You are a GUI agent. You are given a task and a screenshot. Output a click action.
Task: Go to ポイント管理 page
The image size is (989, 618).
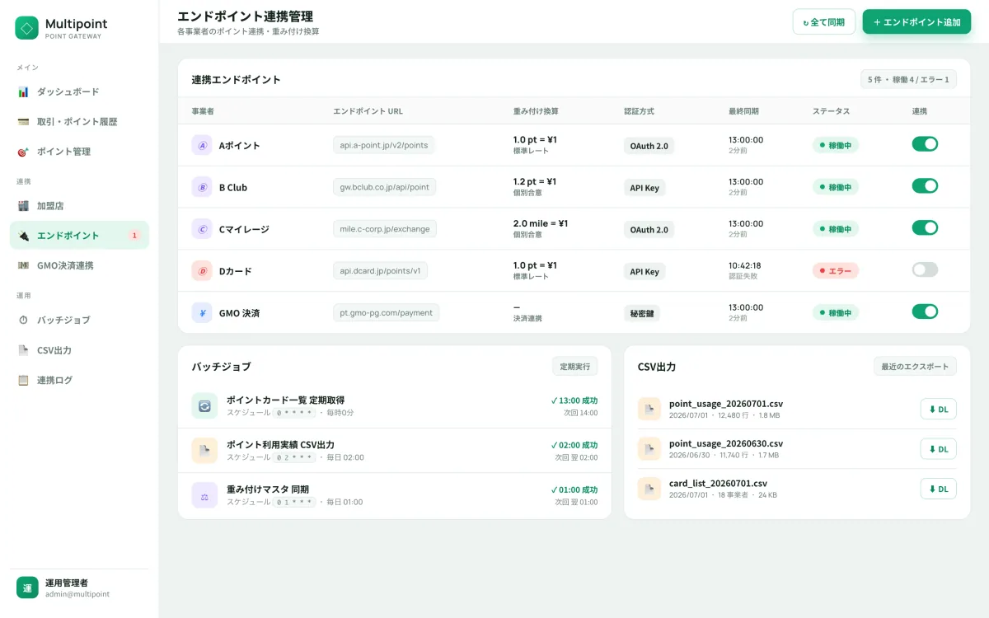coord(79,152)
